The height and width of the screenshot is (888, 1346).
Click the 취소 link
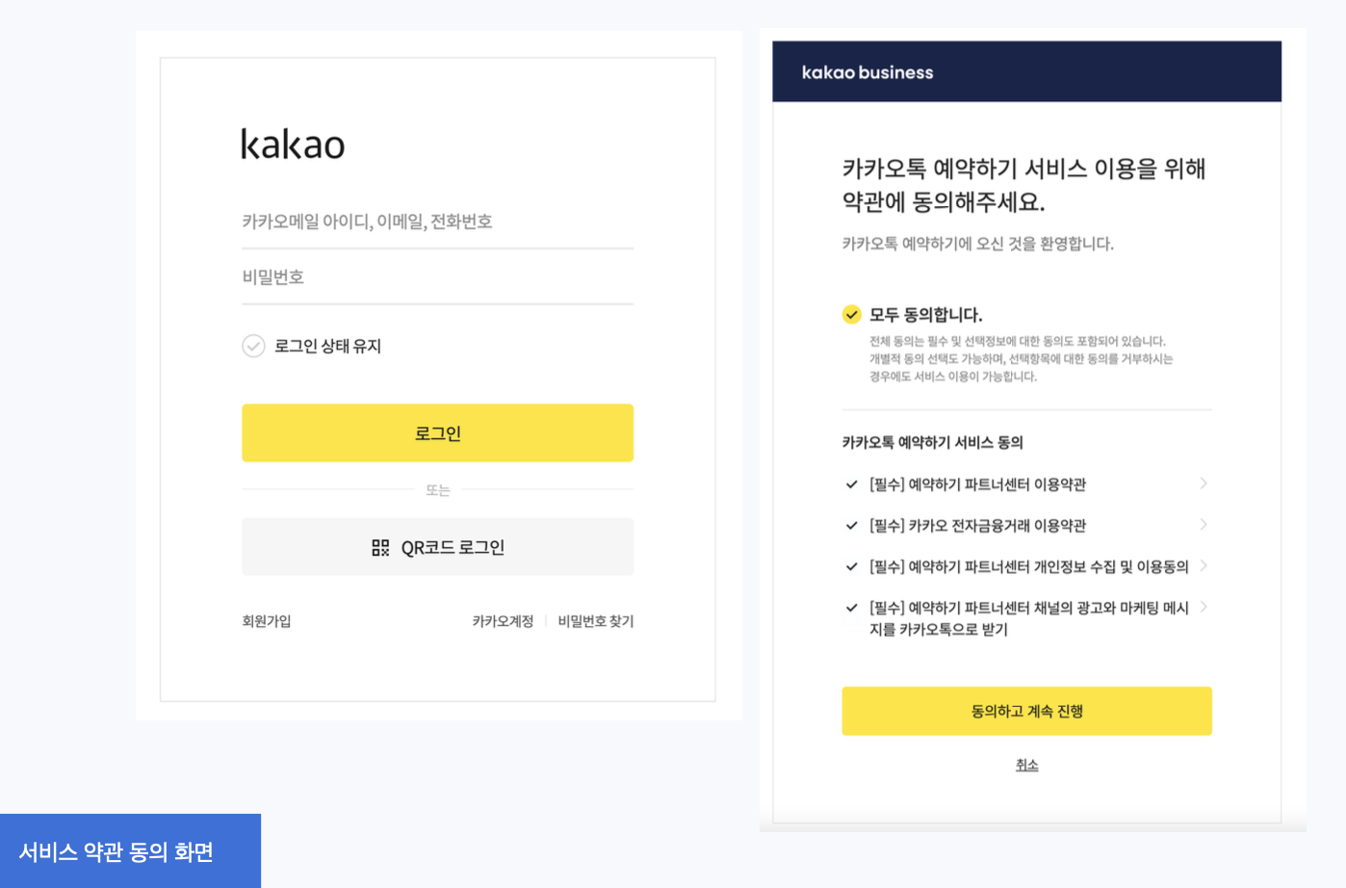1026,765
